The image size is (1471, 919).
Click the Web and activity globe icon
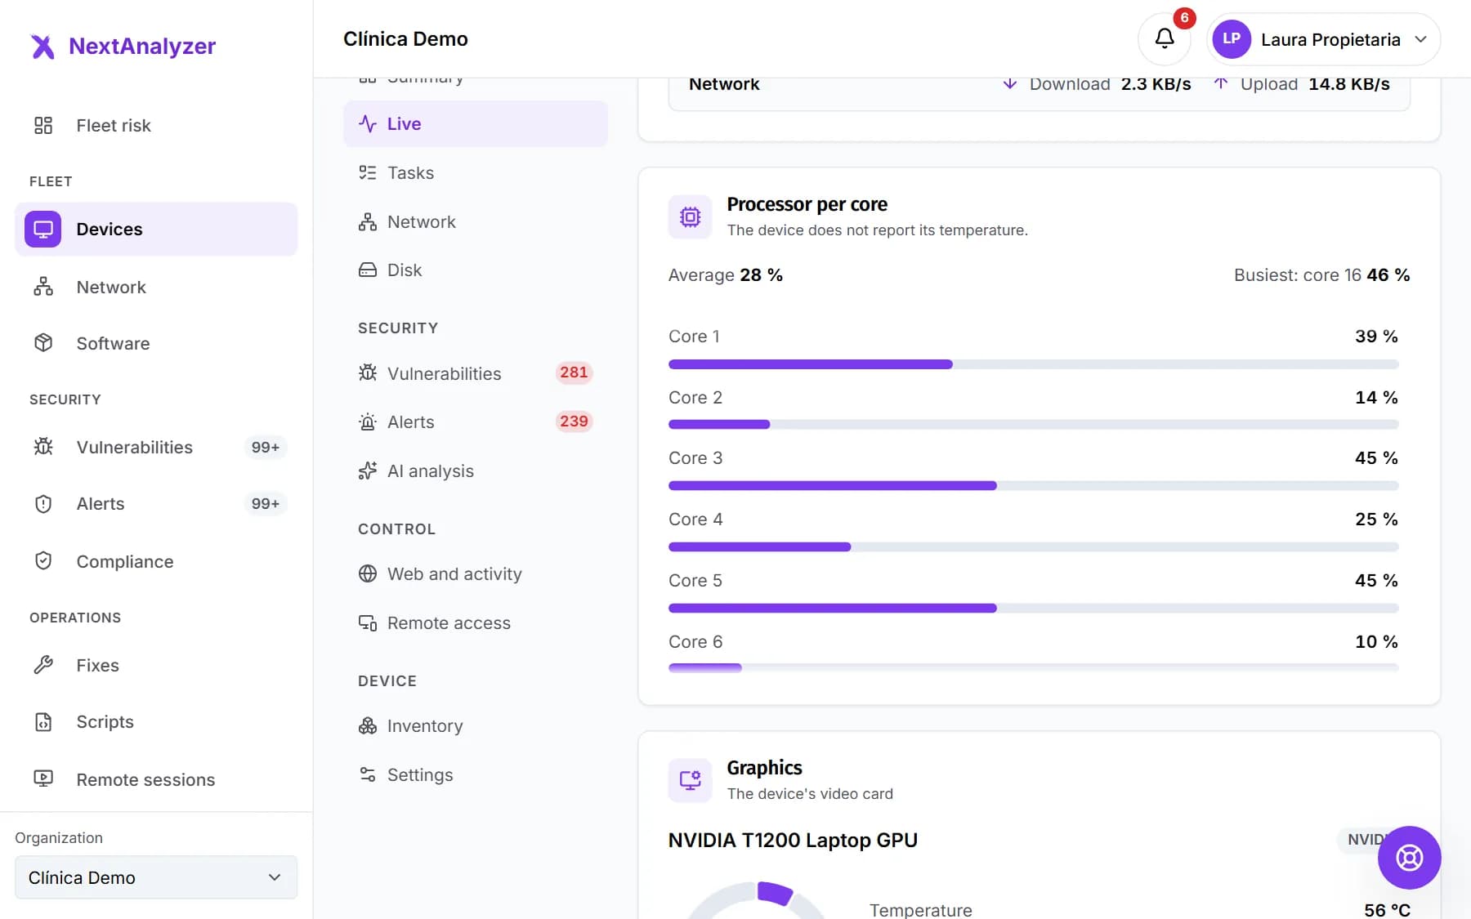368,573
